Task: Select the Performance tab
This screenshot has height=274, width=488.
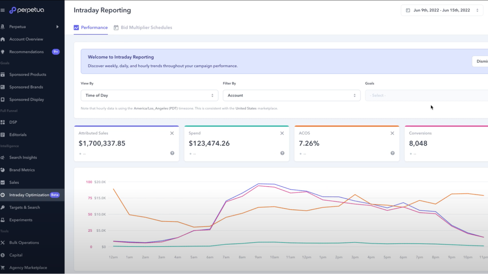Action: tap(91, 27)
